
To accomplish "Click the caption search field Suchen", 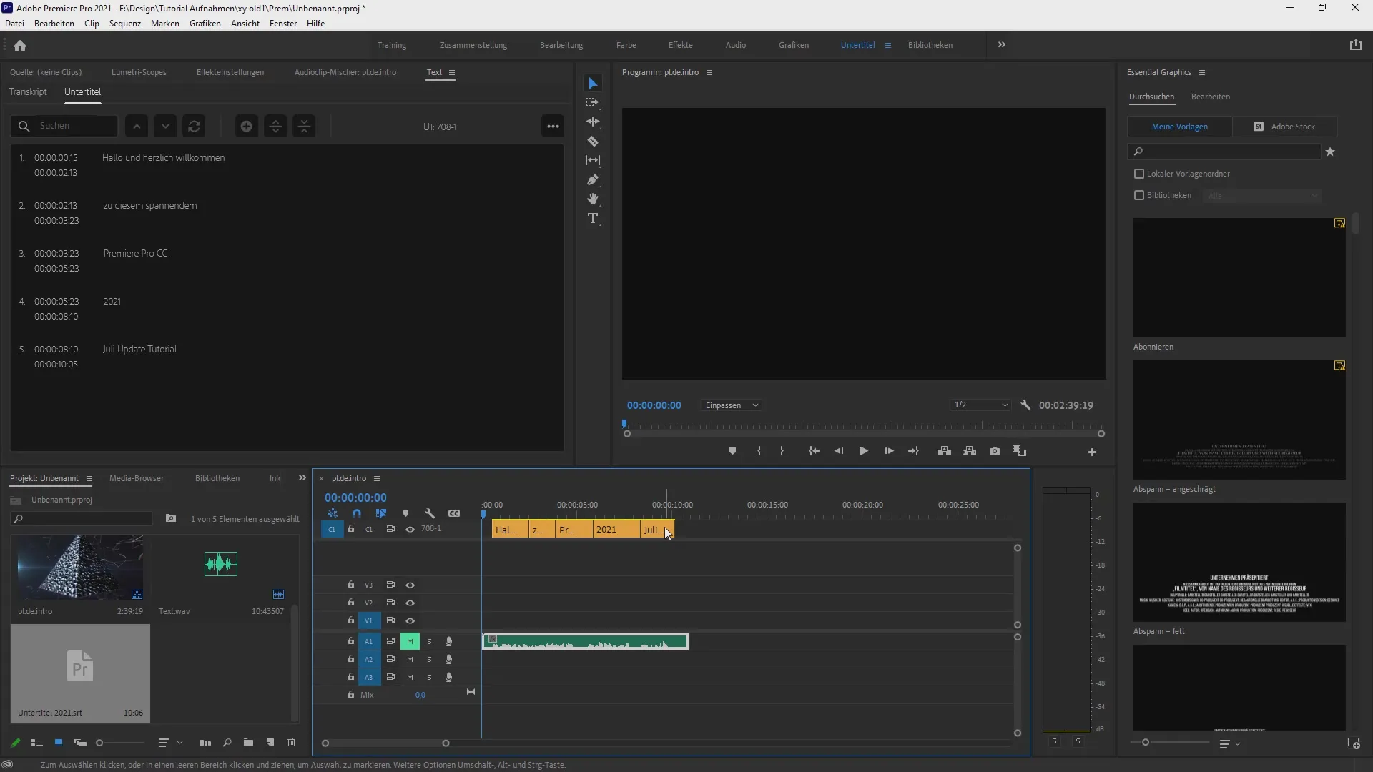I will click(x=64, y=126).
